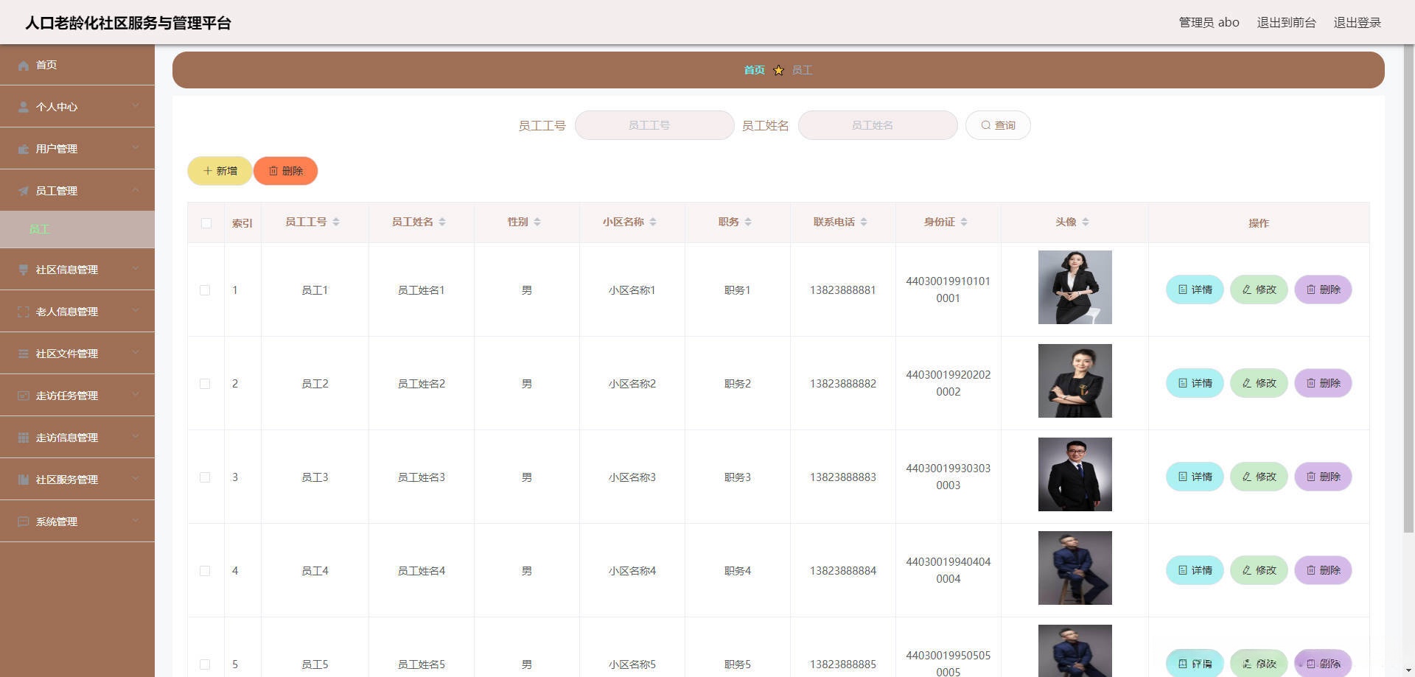Click the 查询 search button
The width and height of the screenshot is (1415, 677).
(998, 125)
